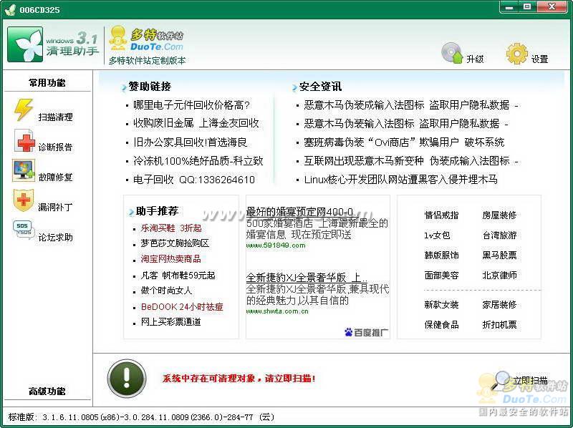Open news 恶意木马伪装输入法图标 盗取用户隐私数据
The image size is (573, 428).
click(405, 124)
